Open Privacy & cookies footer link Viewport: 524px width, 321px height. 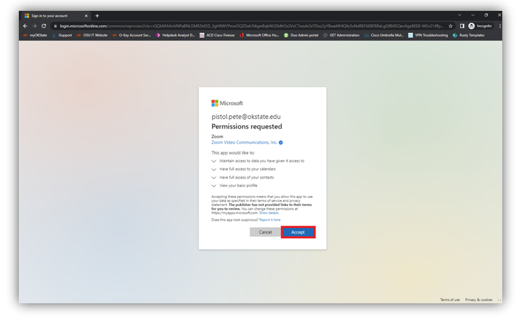479,300
